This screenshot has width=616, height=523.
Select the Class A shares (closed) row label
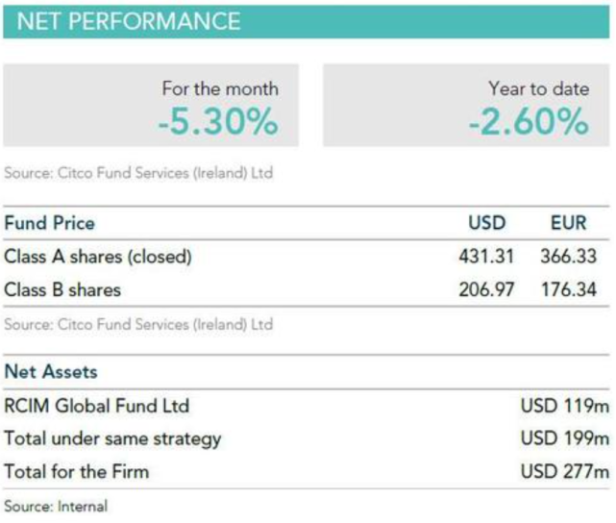click(x=98, y=257)
